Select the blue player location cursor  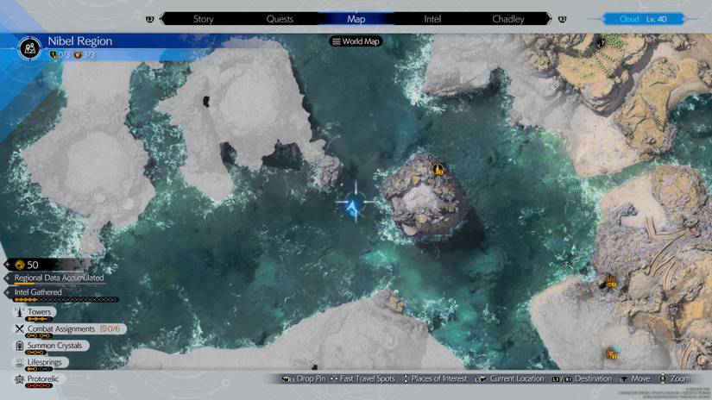tap(353, 206)
